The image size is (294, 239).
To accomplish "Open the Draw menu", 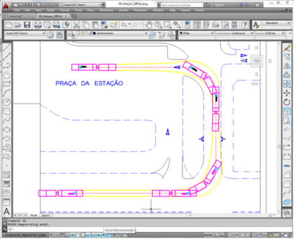I will 91,10.
